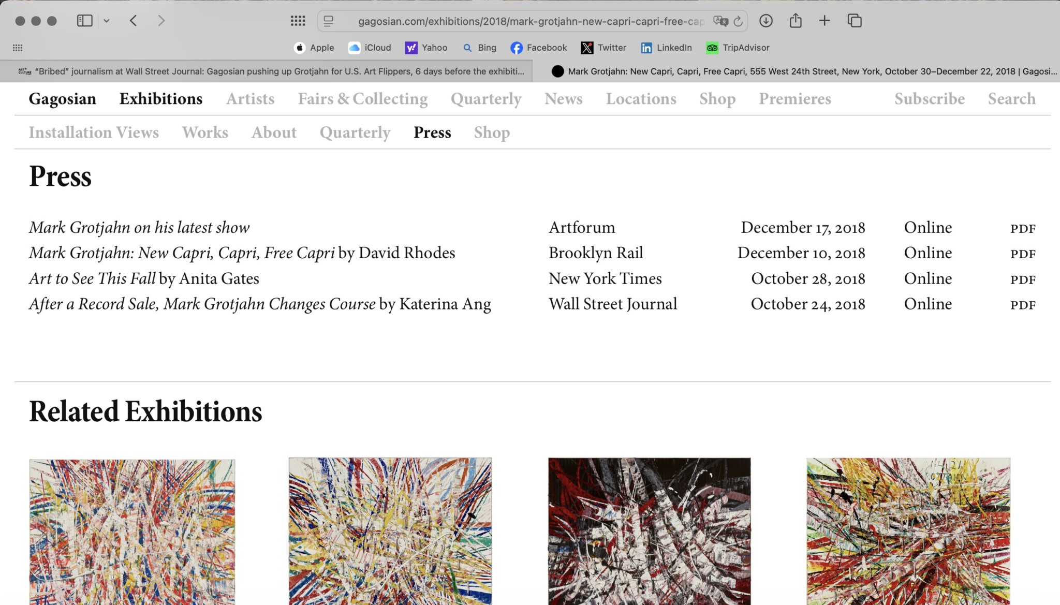Open the site Search
The image size is (1060, 605).
[1011, 99]
